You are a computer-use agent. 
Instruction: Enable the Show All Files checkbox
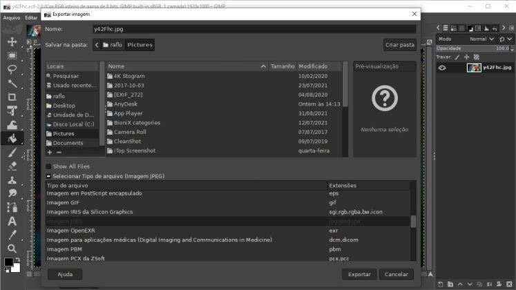point(49,166)
